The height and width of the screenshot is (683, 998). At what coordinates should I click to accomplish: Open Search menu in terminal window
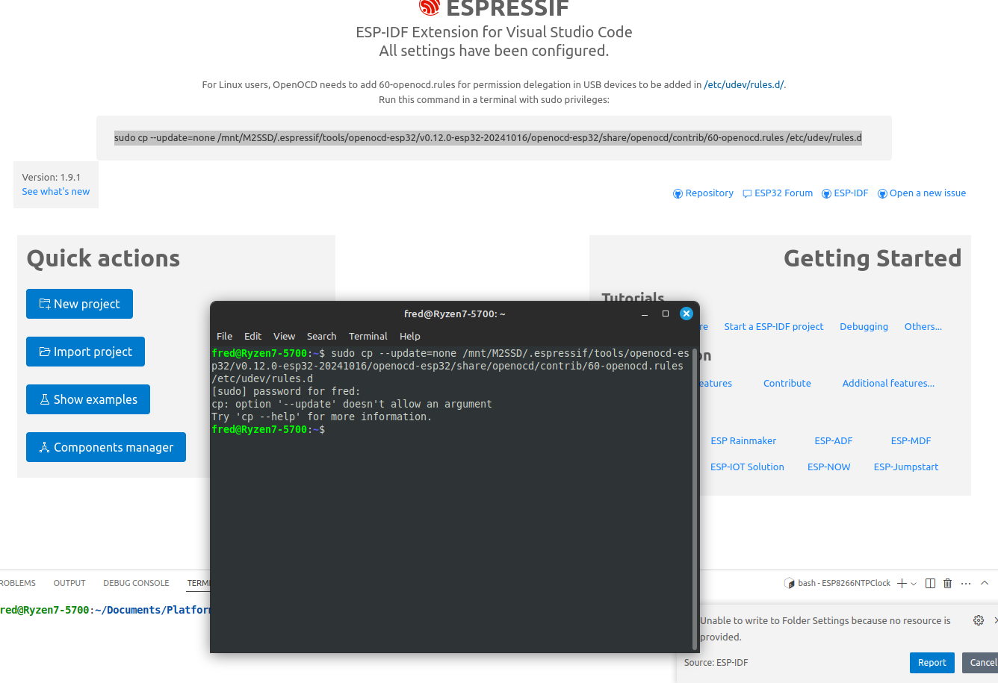coord(321,337)
